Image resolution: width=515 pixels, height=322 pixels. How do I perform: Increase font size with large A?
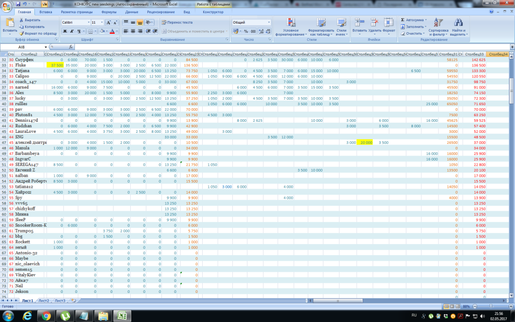click(x=109, y=22)
